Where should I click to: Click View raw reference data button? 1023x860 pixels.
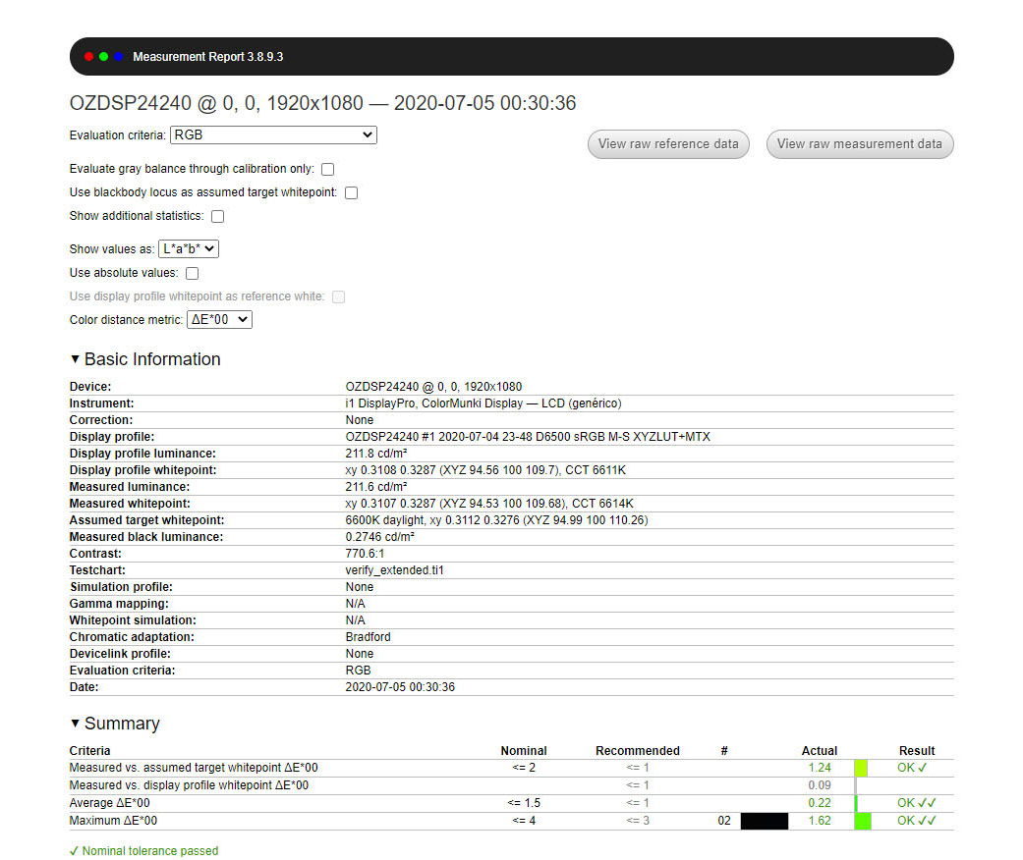coord(668,144)
